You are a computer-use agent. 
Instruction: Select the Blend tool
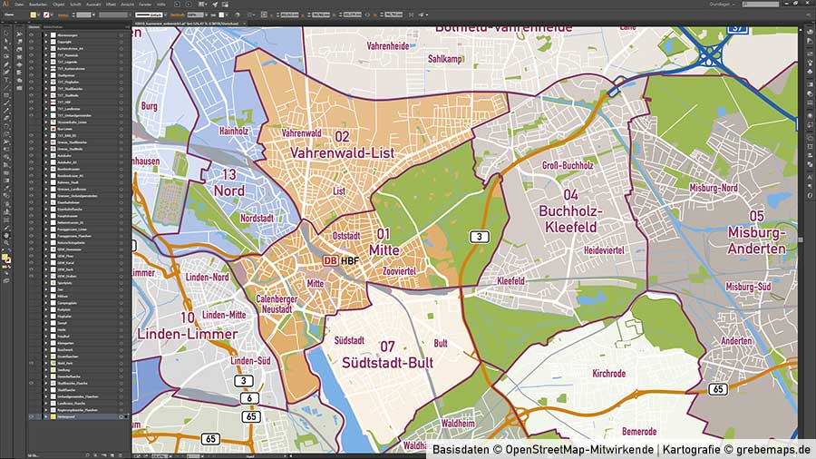[x=6, y=196]
